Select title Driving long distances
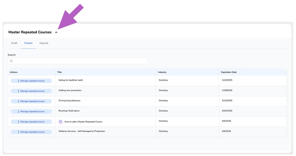This screenshot has width=296, height=156. pyautogui.click(x=69, y=101)
